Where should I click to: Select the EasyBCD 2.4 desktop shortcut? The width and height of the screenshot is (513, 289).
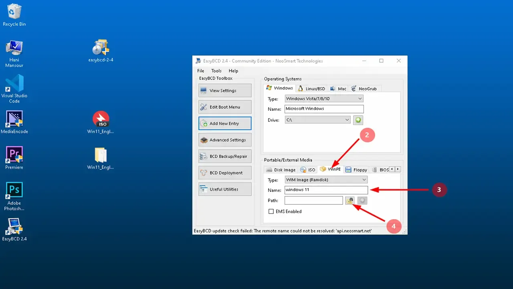tap(14, 230)
